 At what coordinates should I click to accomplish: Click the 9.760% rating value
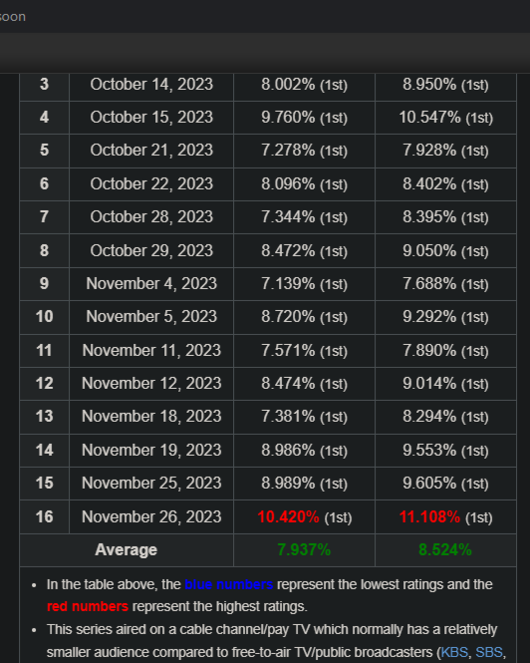click(x=288, y=118)
